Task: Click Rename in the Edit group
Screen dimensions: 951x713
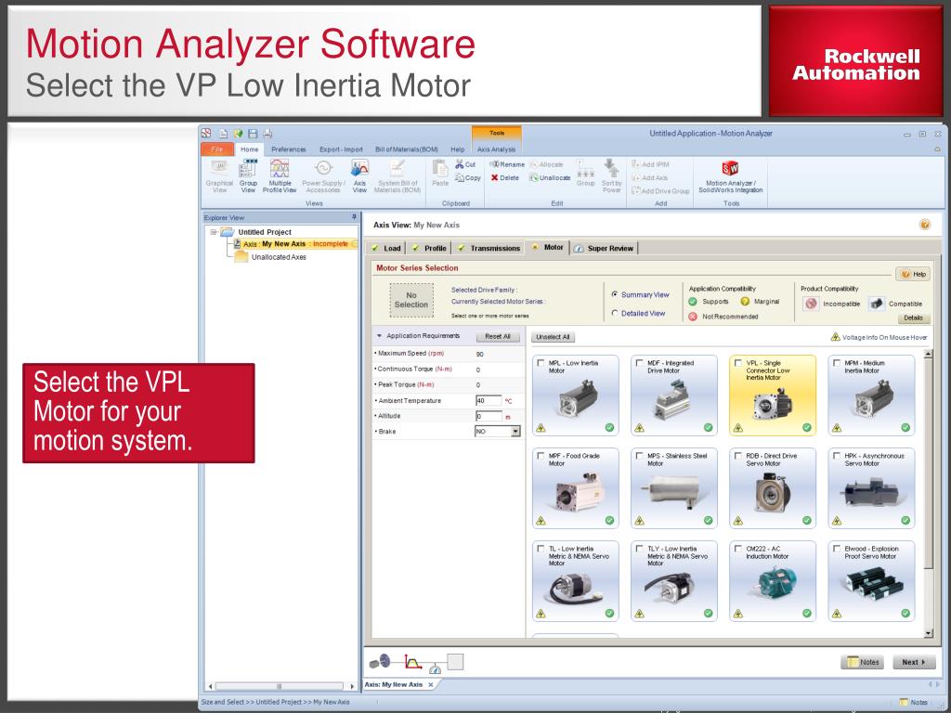Action: pyautogui.click(x=507, y=164)
